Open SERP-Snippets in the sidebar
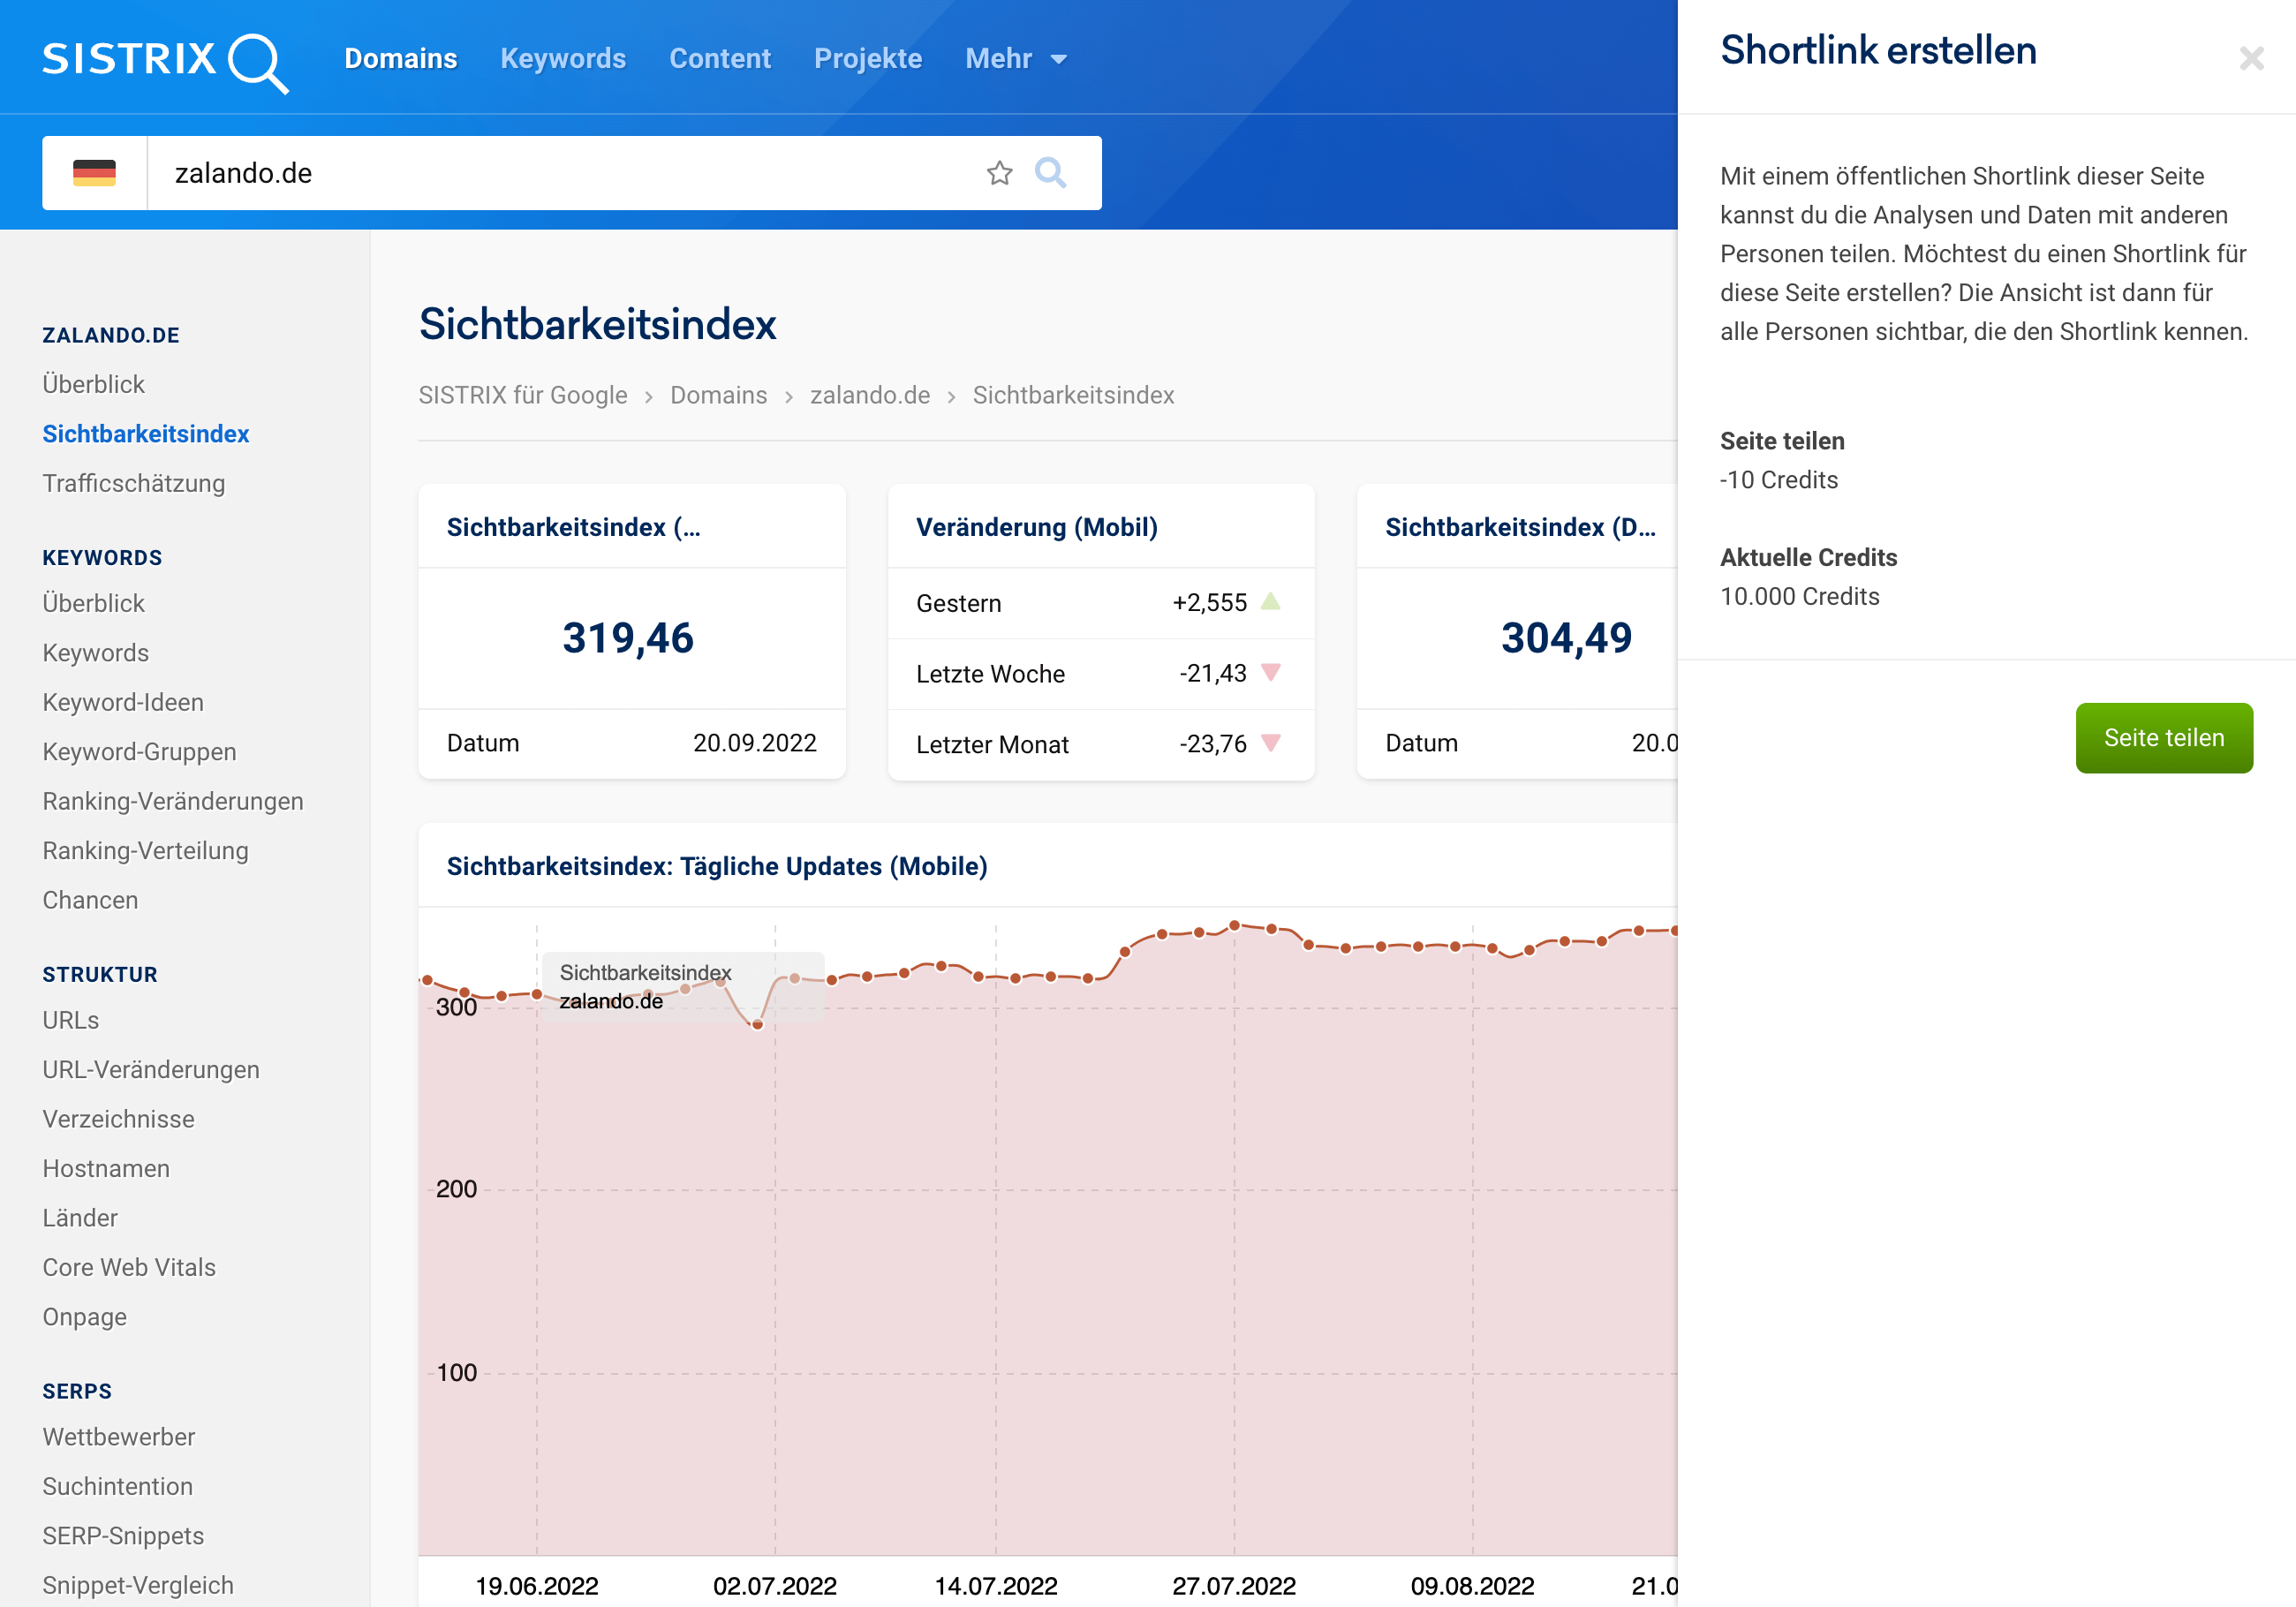The image size is (2296, 1607). pyautogui.click(x=123, y=1536)
